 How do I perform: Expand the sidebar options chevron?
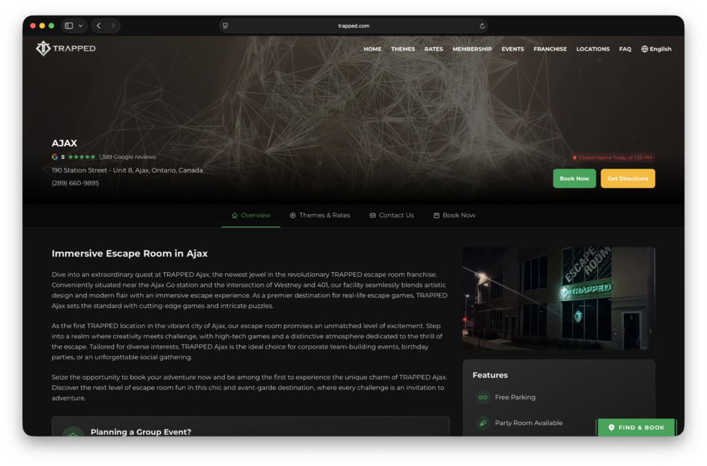(x=80, y=26)
